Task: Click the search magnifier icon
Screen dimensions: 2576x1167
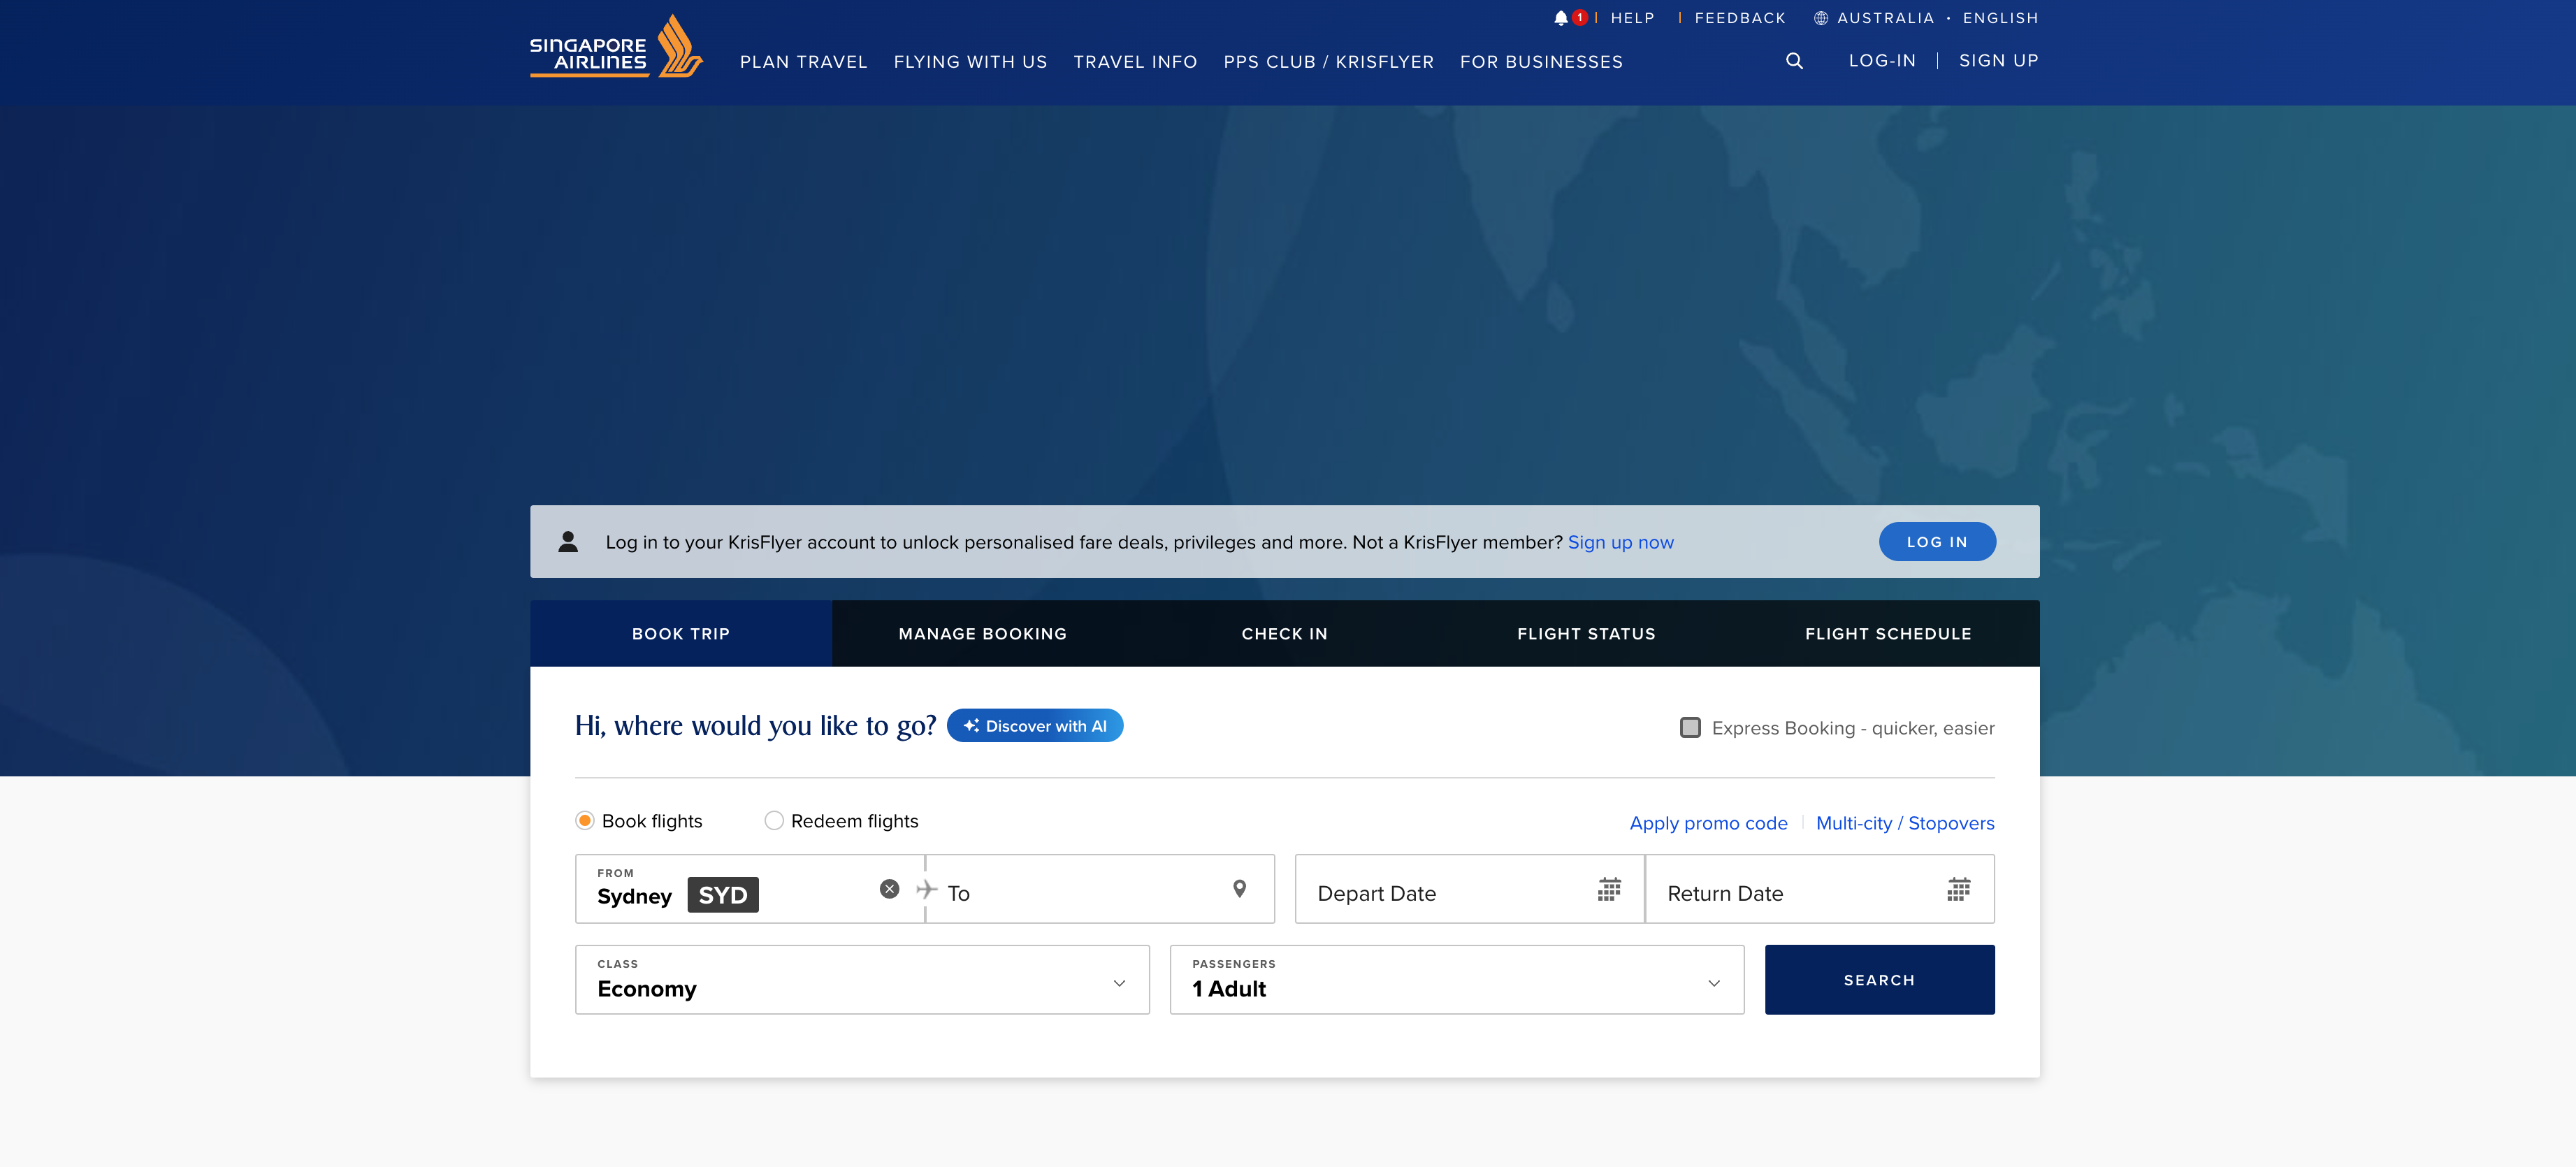Action: click(x=1795, y=61)
